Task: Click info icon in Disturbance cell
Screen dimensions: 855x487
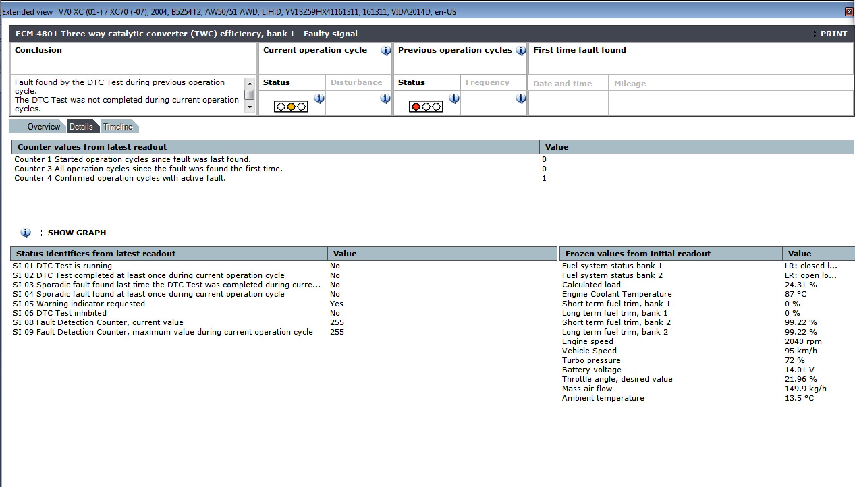Action: tap(385, 98)
